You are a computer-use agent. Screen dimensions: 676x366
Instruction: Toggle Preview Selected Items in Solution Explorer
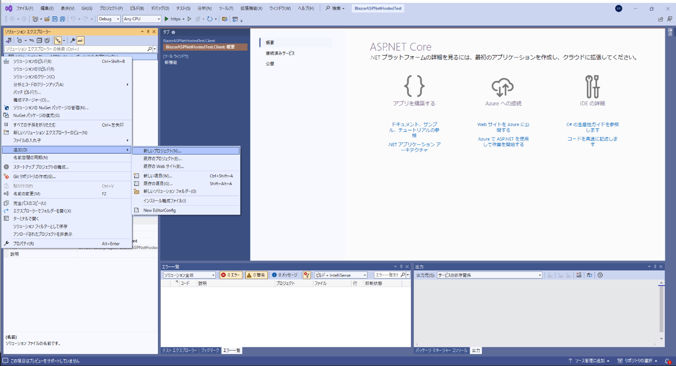tap(81, 41)
